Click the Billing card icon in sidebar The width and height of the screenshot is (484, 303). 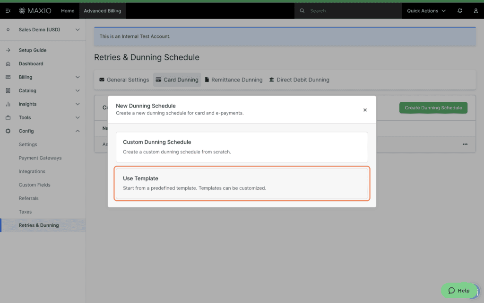pos(8,77)
